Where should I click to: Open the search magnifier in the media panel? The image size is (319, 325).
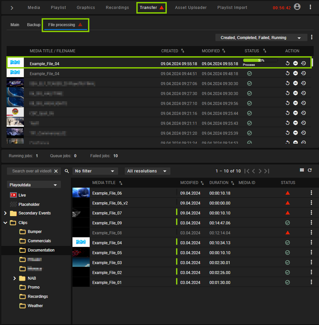coord(67,171)
